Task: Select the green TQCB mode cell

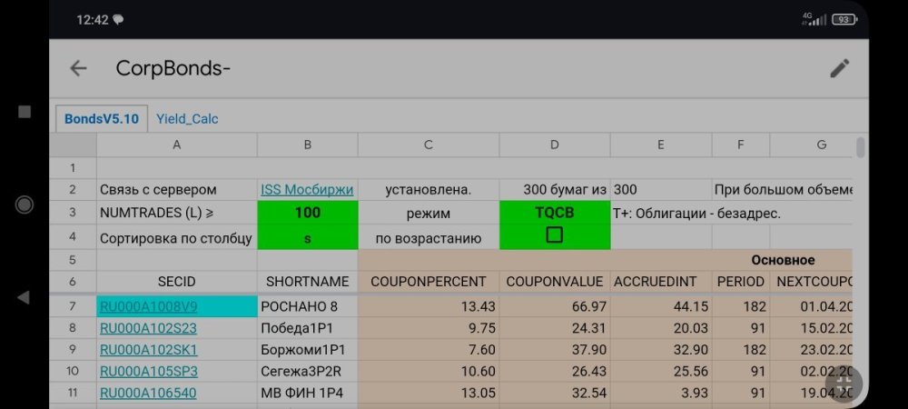Action: pyautogui.click(x=555, y=213)
